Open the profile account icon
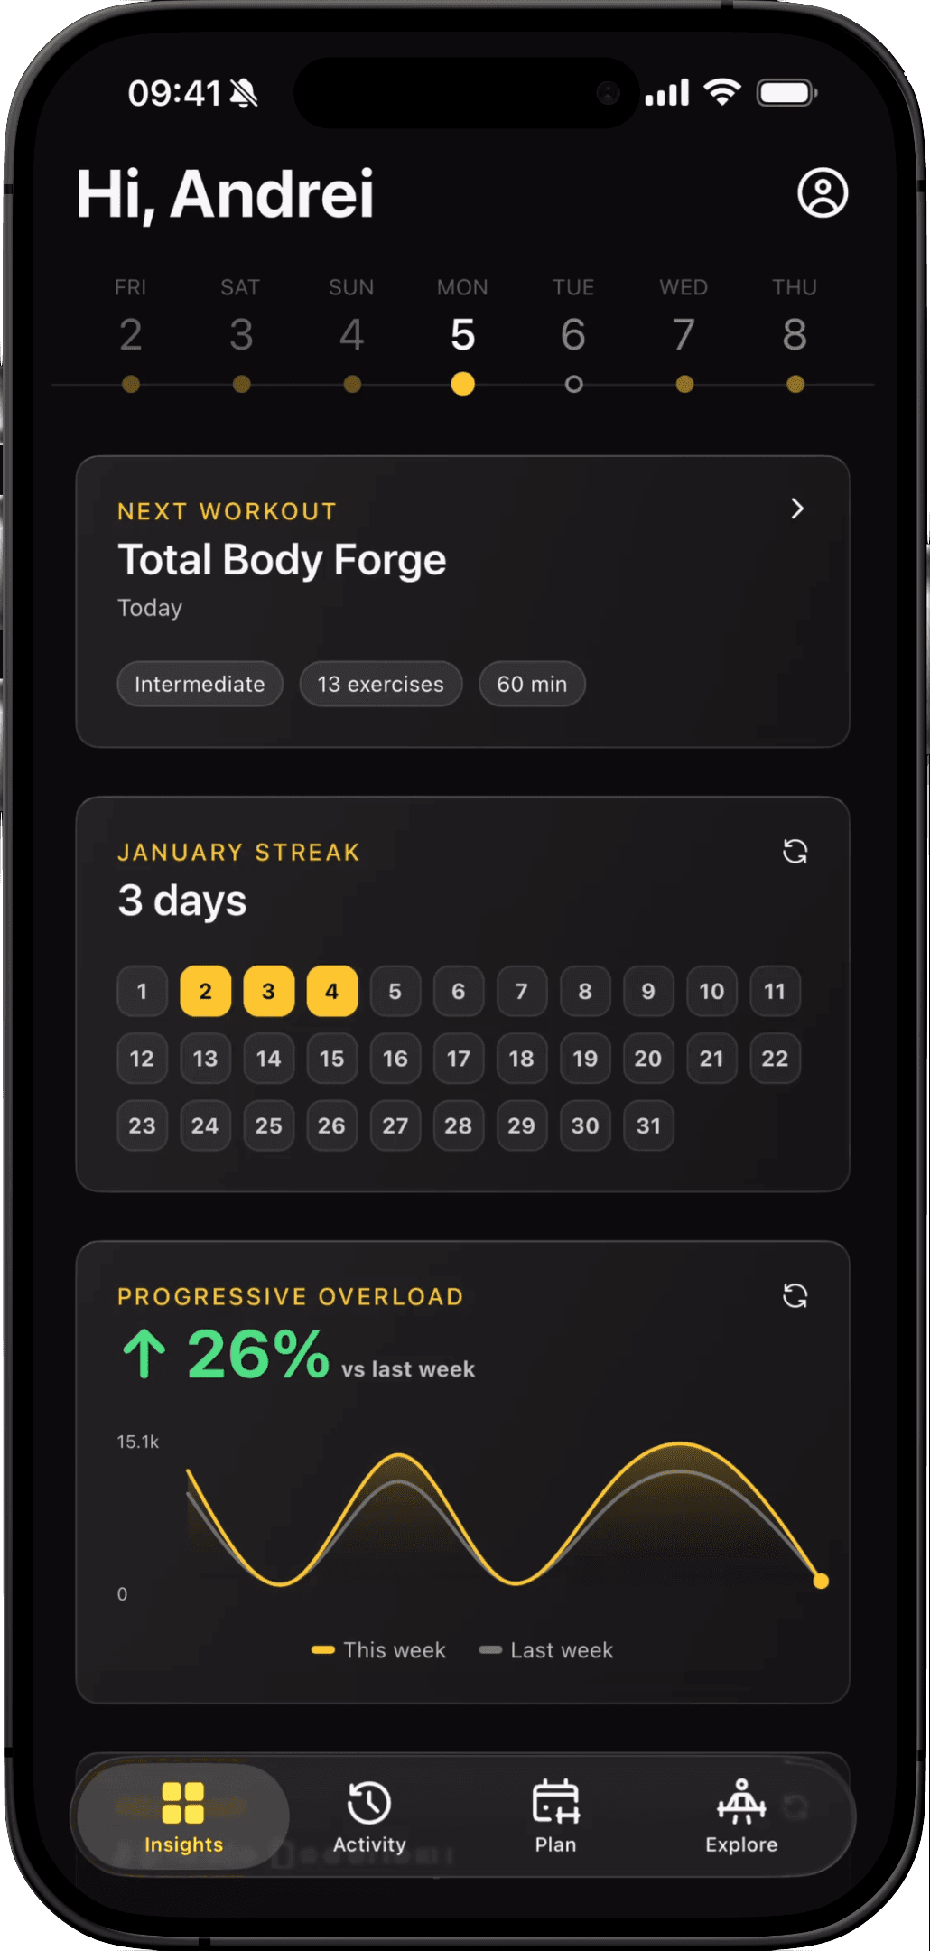The height and width of the screenshot is (1951, 930). pyautogui.click(x=823, y=192)
